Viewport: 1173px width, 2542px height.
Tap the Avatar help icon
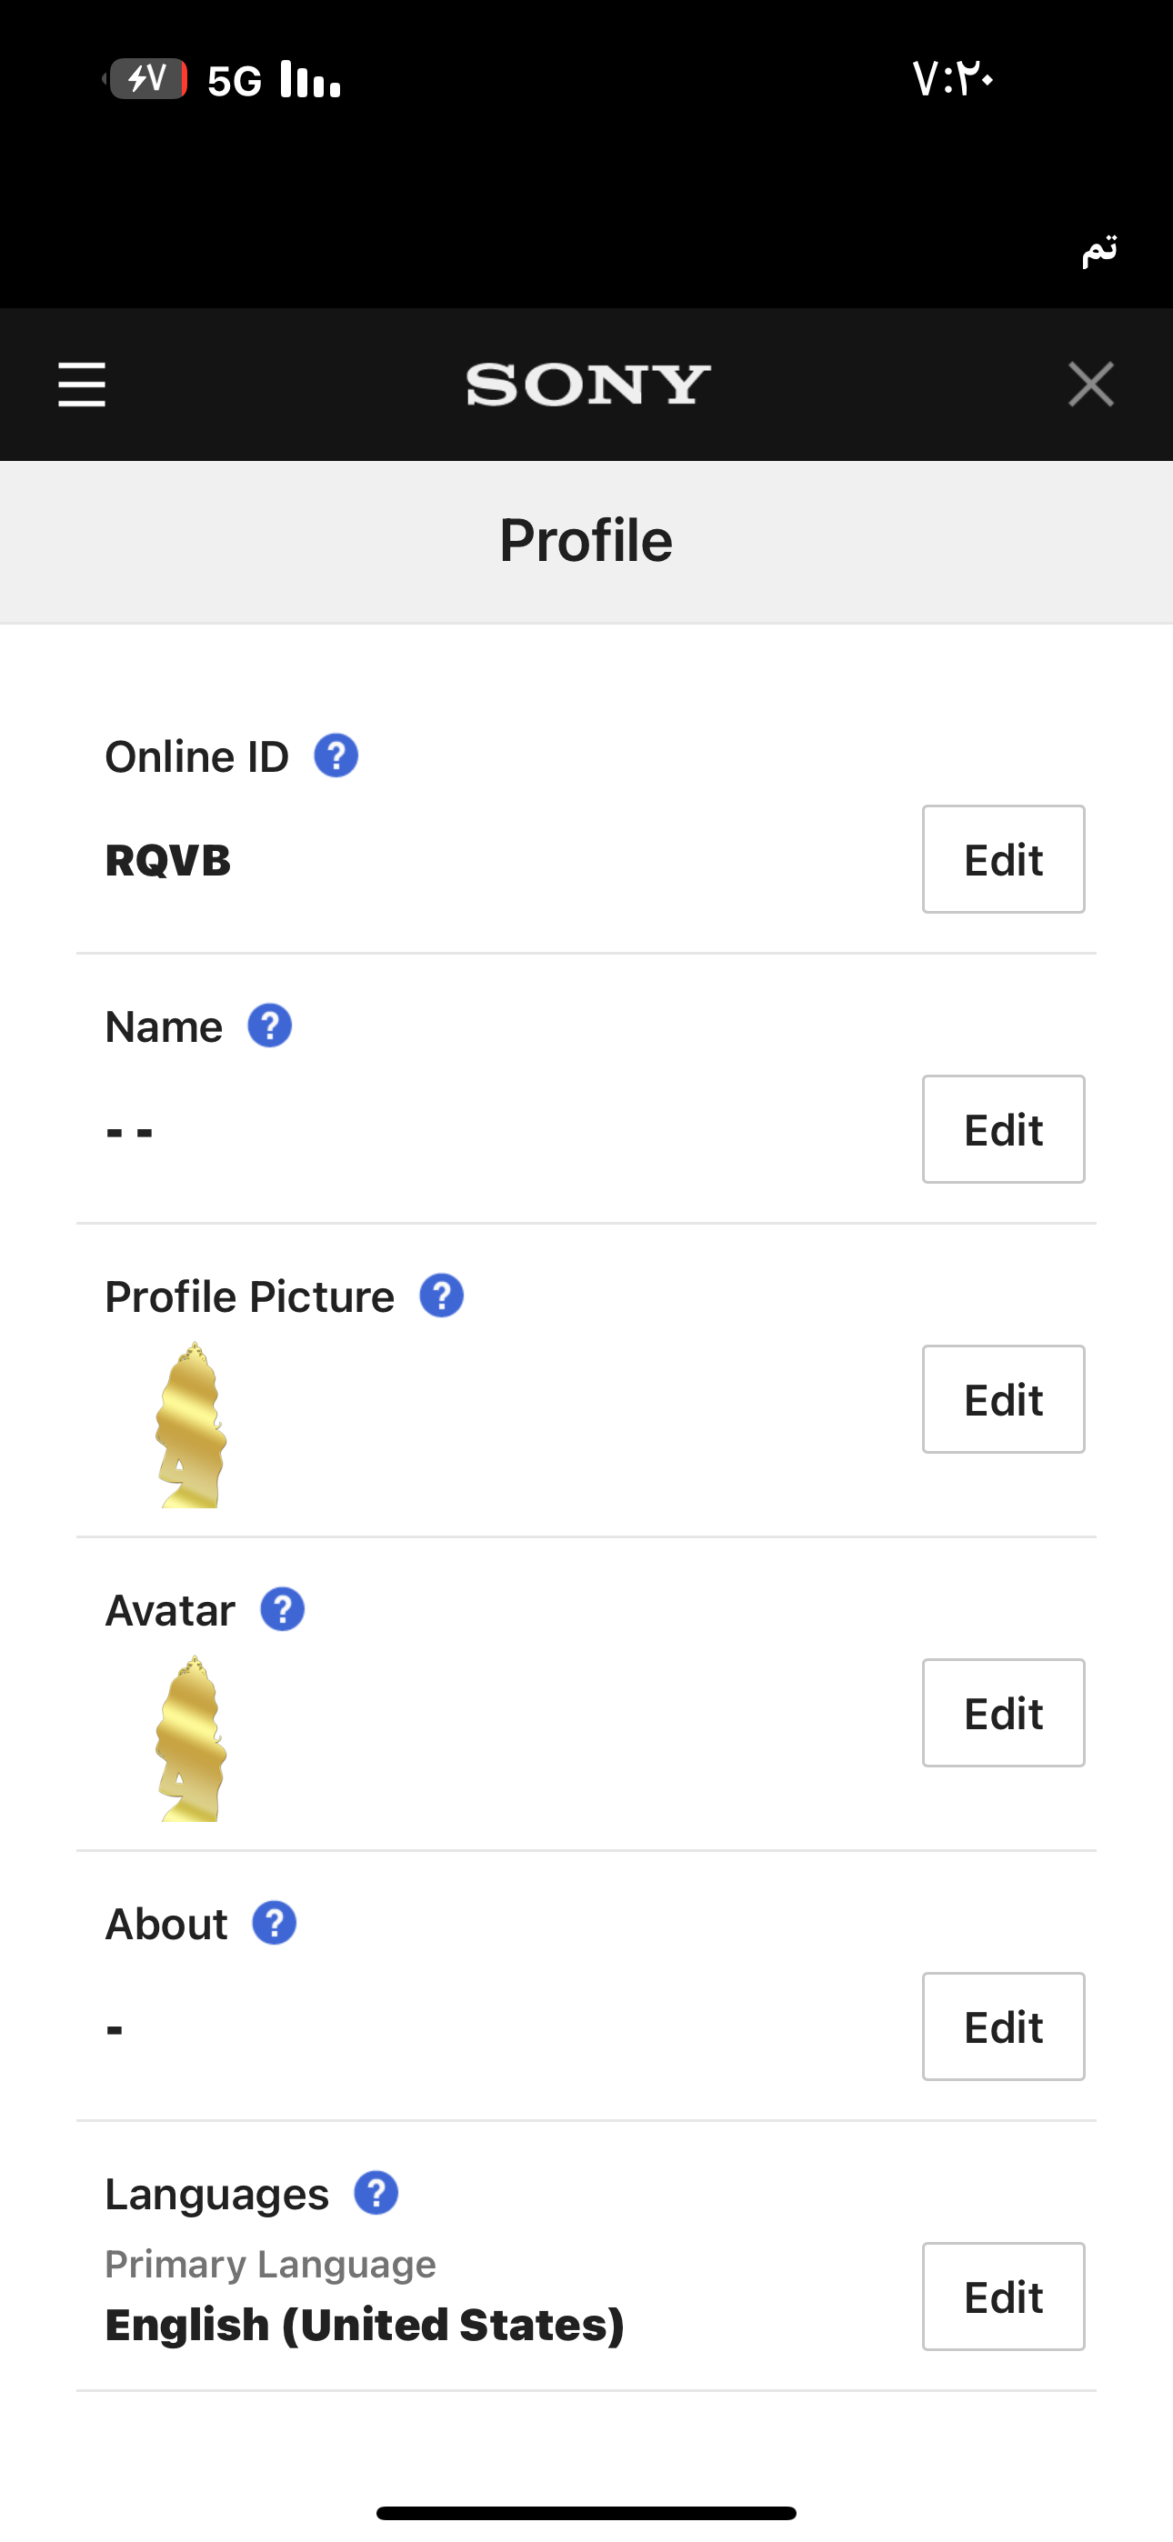click(283, 1610)
